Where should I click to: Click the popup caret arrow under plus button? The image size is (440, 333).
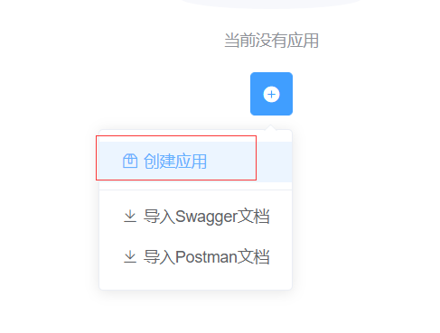click(271, 127)
